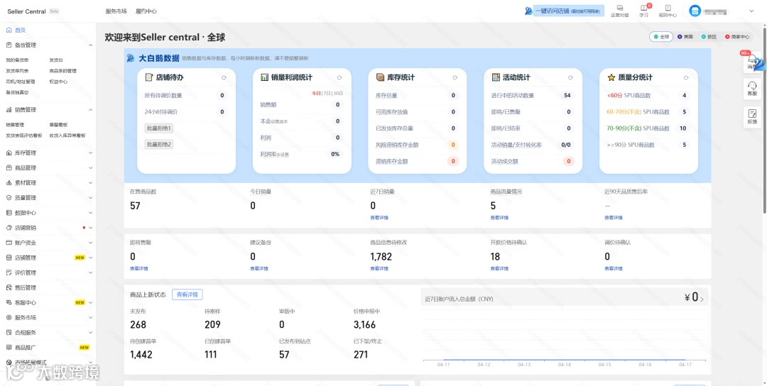
Task: Switch sales stats to 今日
Action: tap(315, 93)
